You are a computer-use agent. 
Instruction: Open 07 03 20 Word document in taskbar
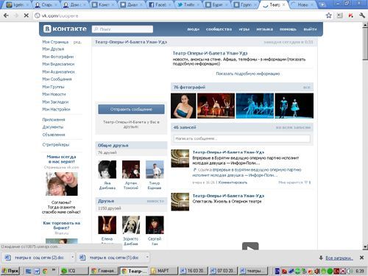(223, 271)
